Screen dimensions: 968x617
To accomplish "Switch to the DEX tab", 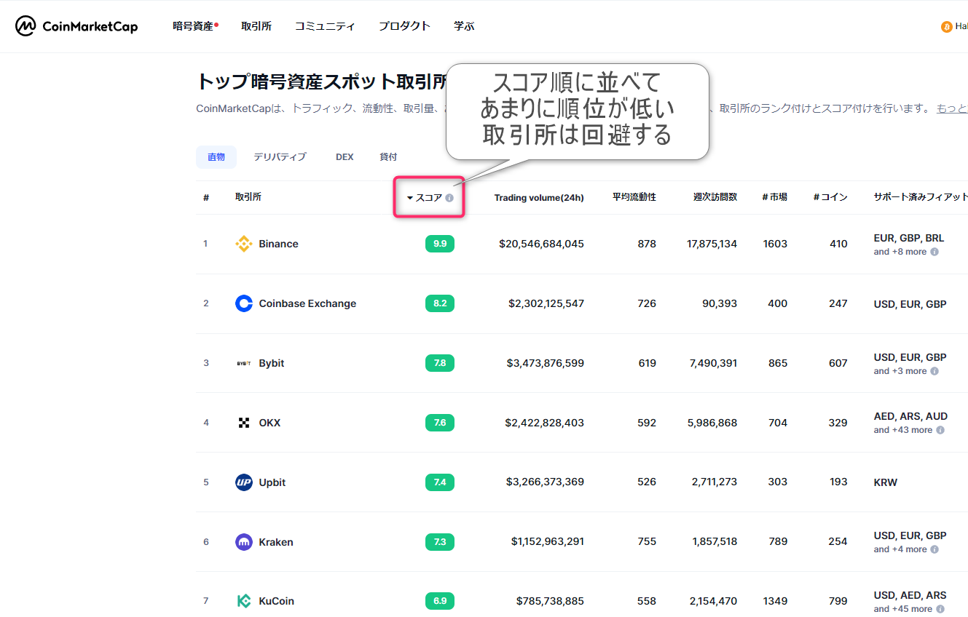I will (x=345, y=157).
